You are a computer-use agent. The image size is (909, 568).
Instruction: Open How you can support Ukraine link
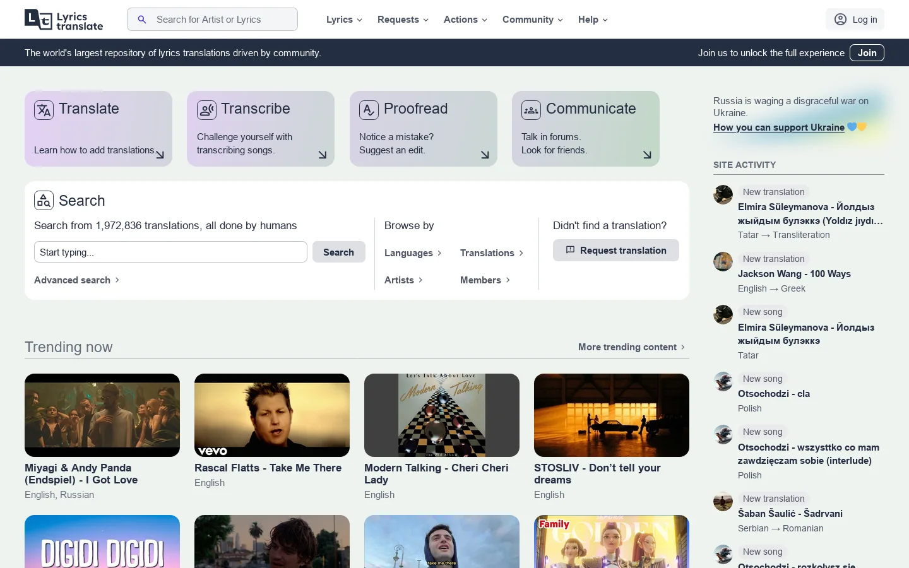pyautogui.click(x=779, y=127)
